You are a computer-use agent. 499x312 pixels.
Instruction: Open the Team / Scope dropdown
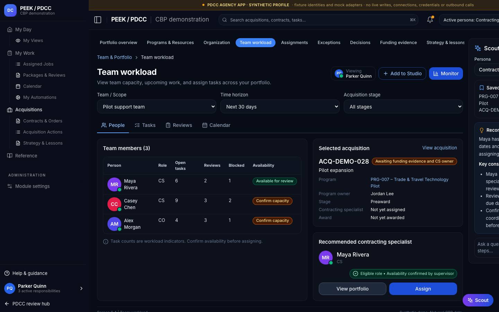[x=157, y=107]
